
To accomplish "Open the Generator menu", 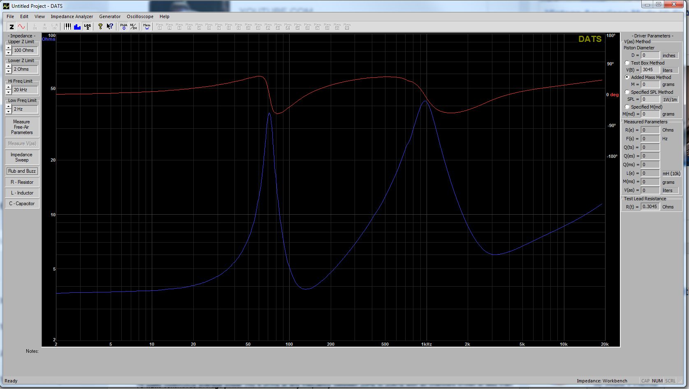I will coord(110,16).
